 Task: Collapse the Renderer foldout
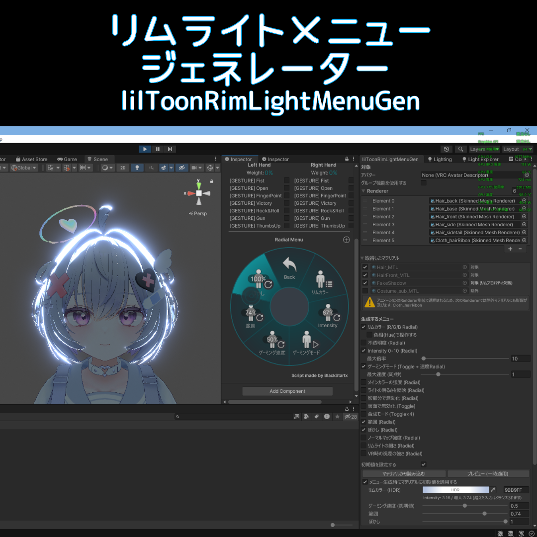point(363,191)
